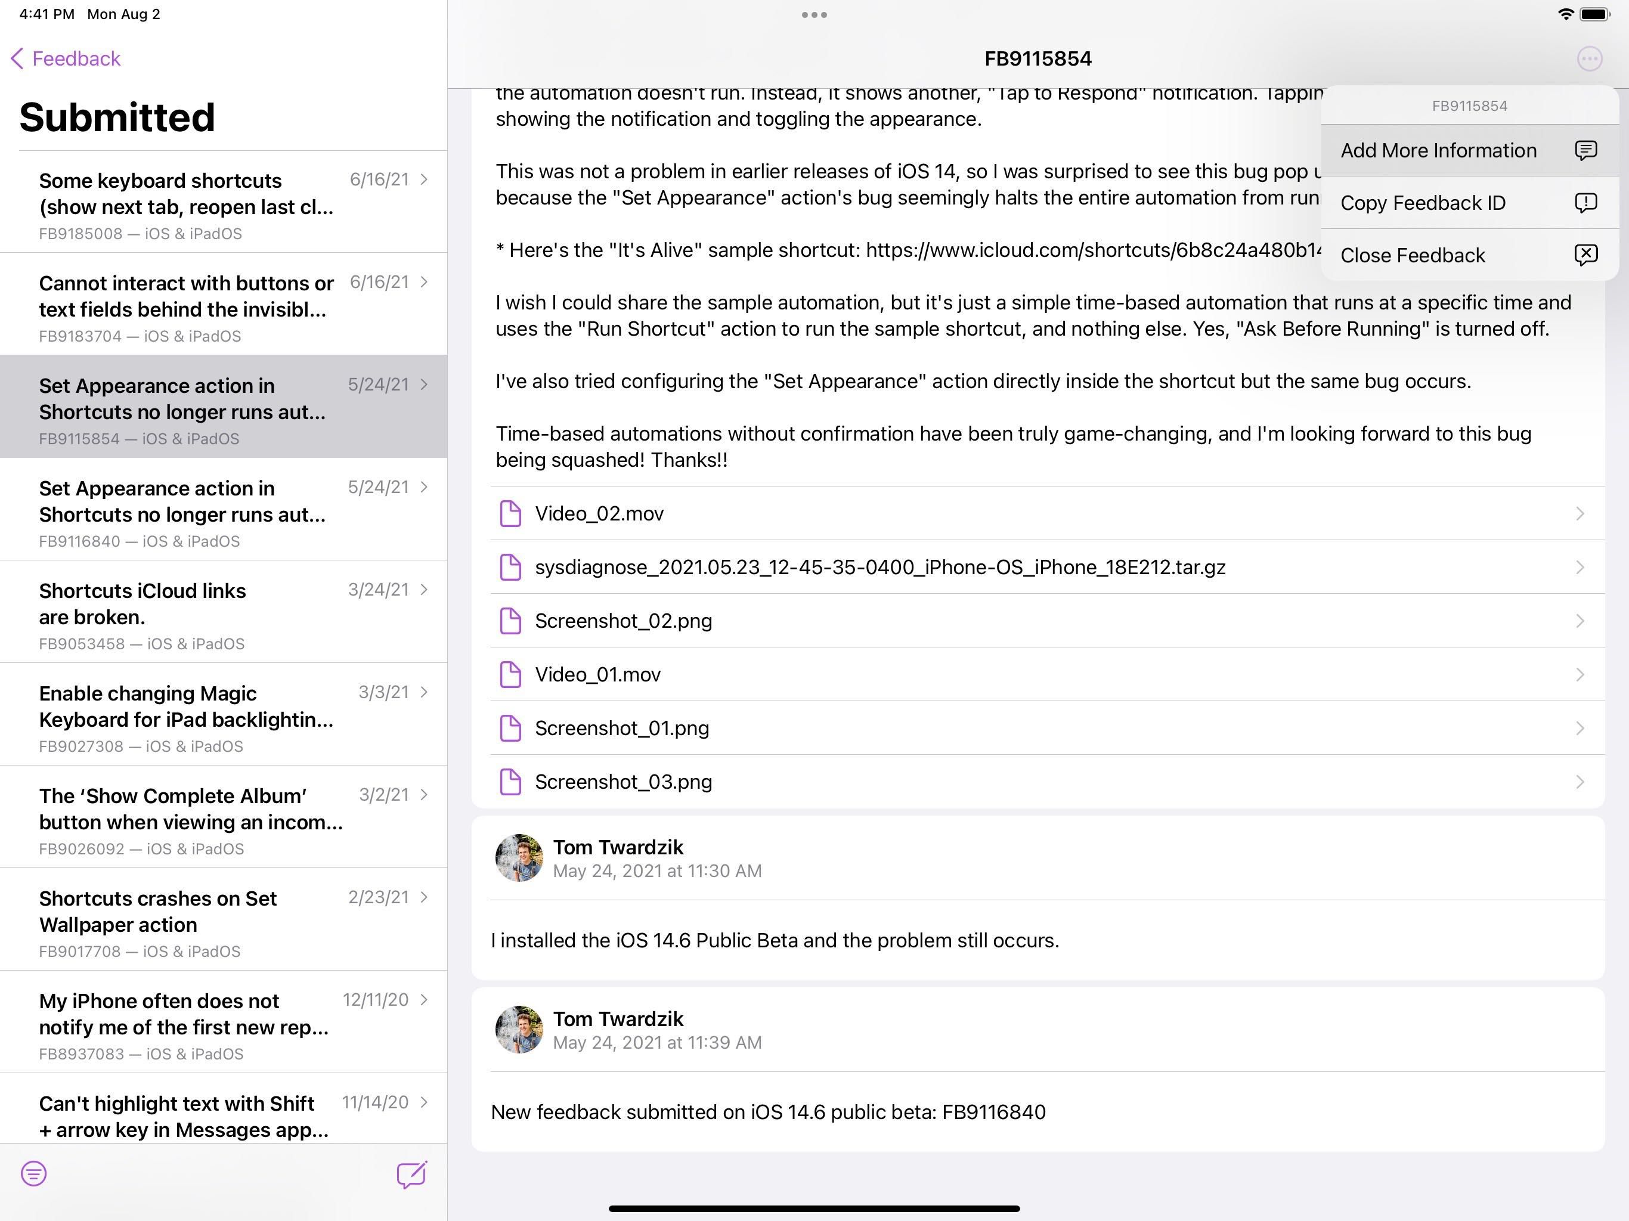Expand Screenshot_02.png attachment chevron
The image size is (1629, 1221).
coord(1579,622)
